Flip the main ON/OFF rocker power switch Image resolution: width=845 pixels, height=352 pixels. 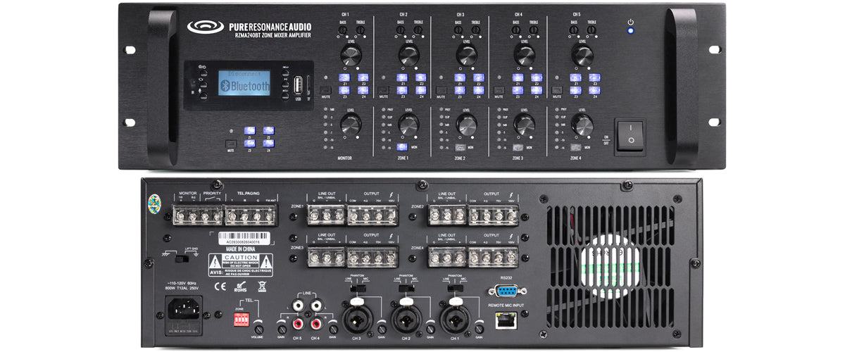[631, 135]
